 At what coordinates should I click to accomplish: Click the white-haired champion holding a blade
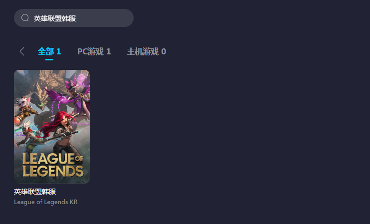pos(29,137)
